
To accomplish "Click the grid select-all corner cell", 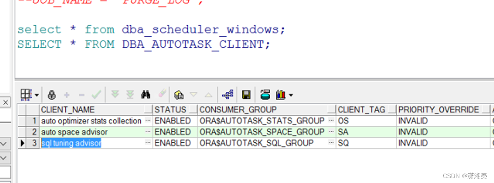I will 22,109.
